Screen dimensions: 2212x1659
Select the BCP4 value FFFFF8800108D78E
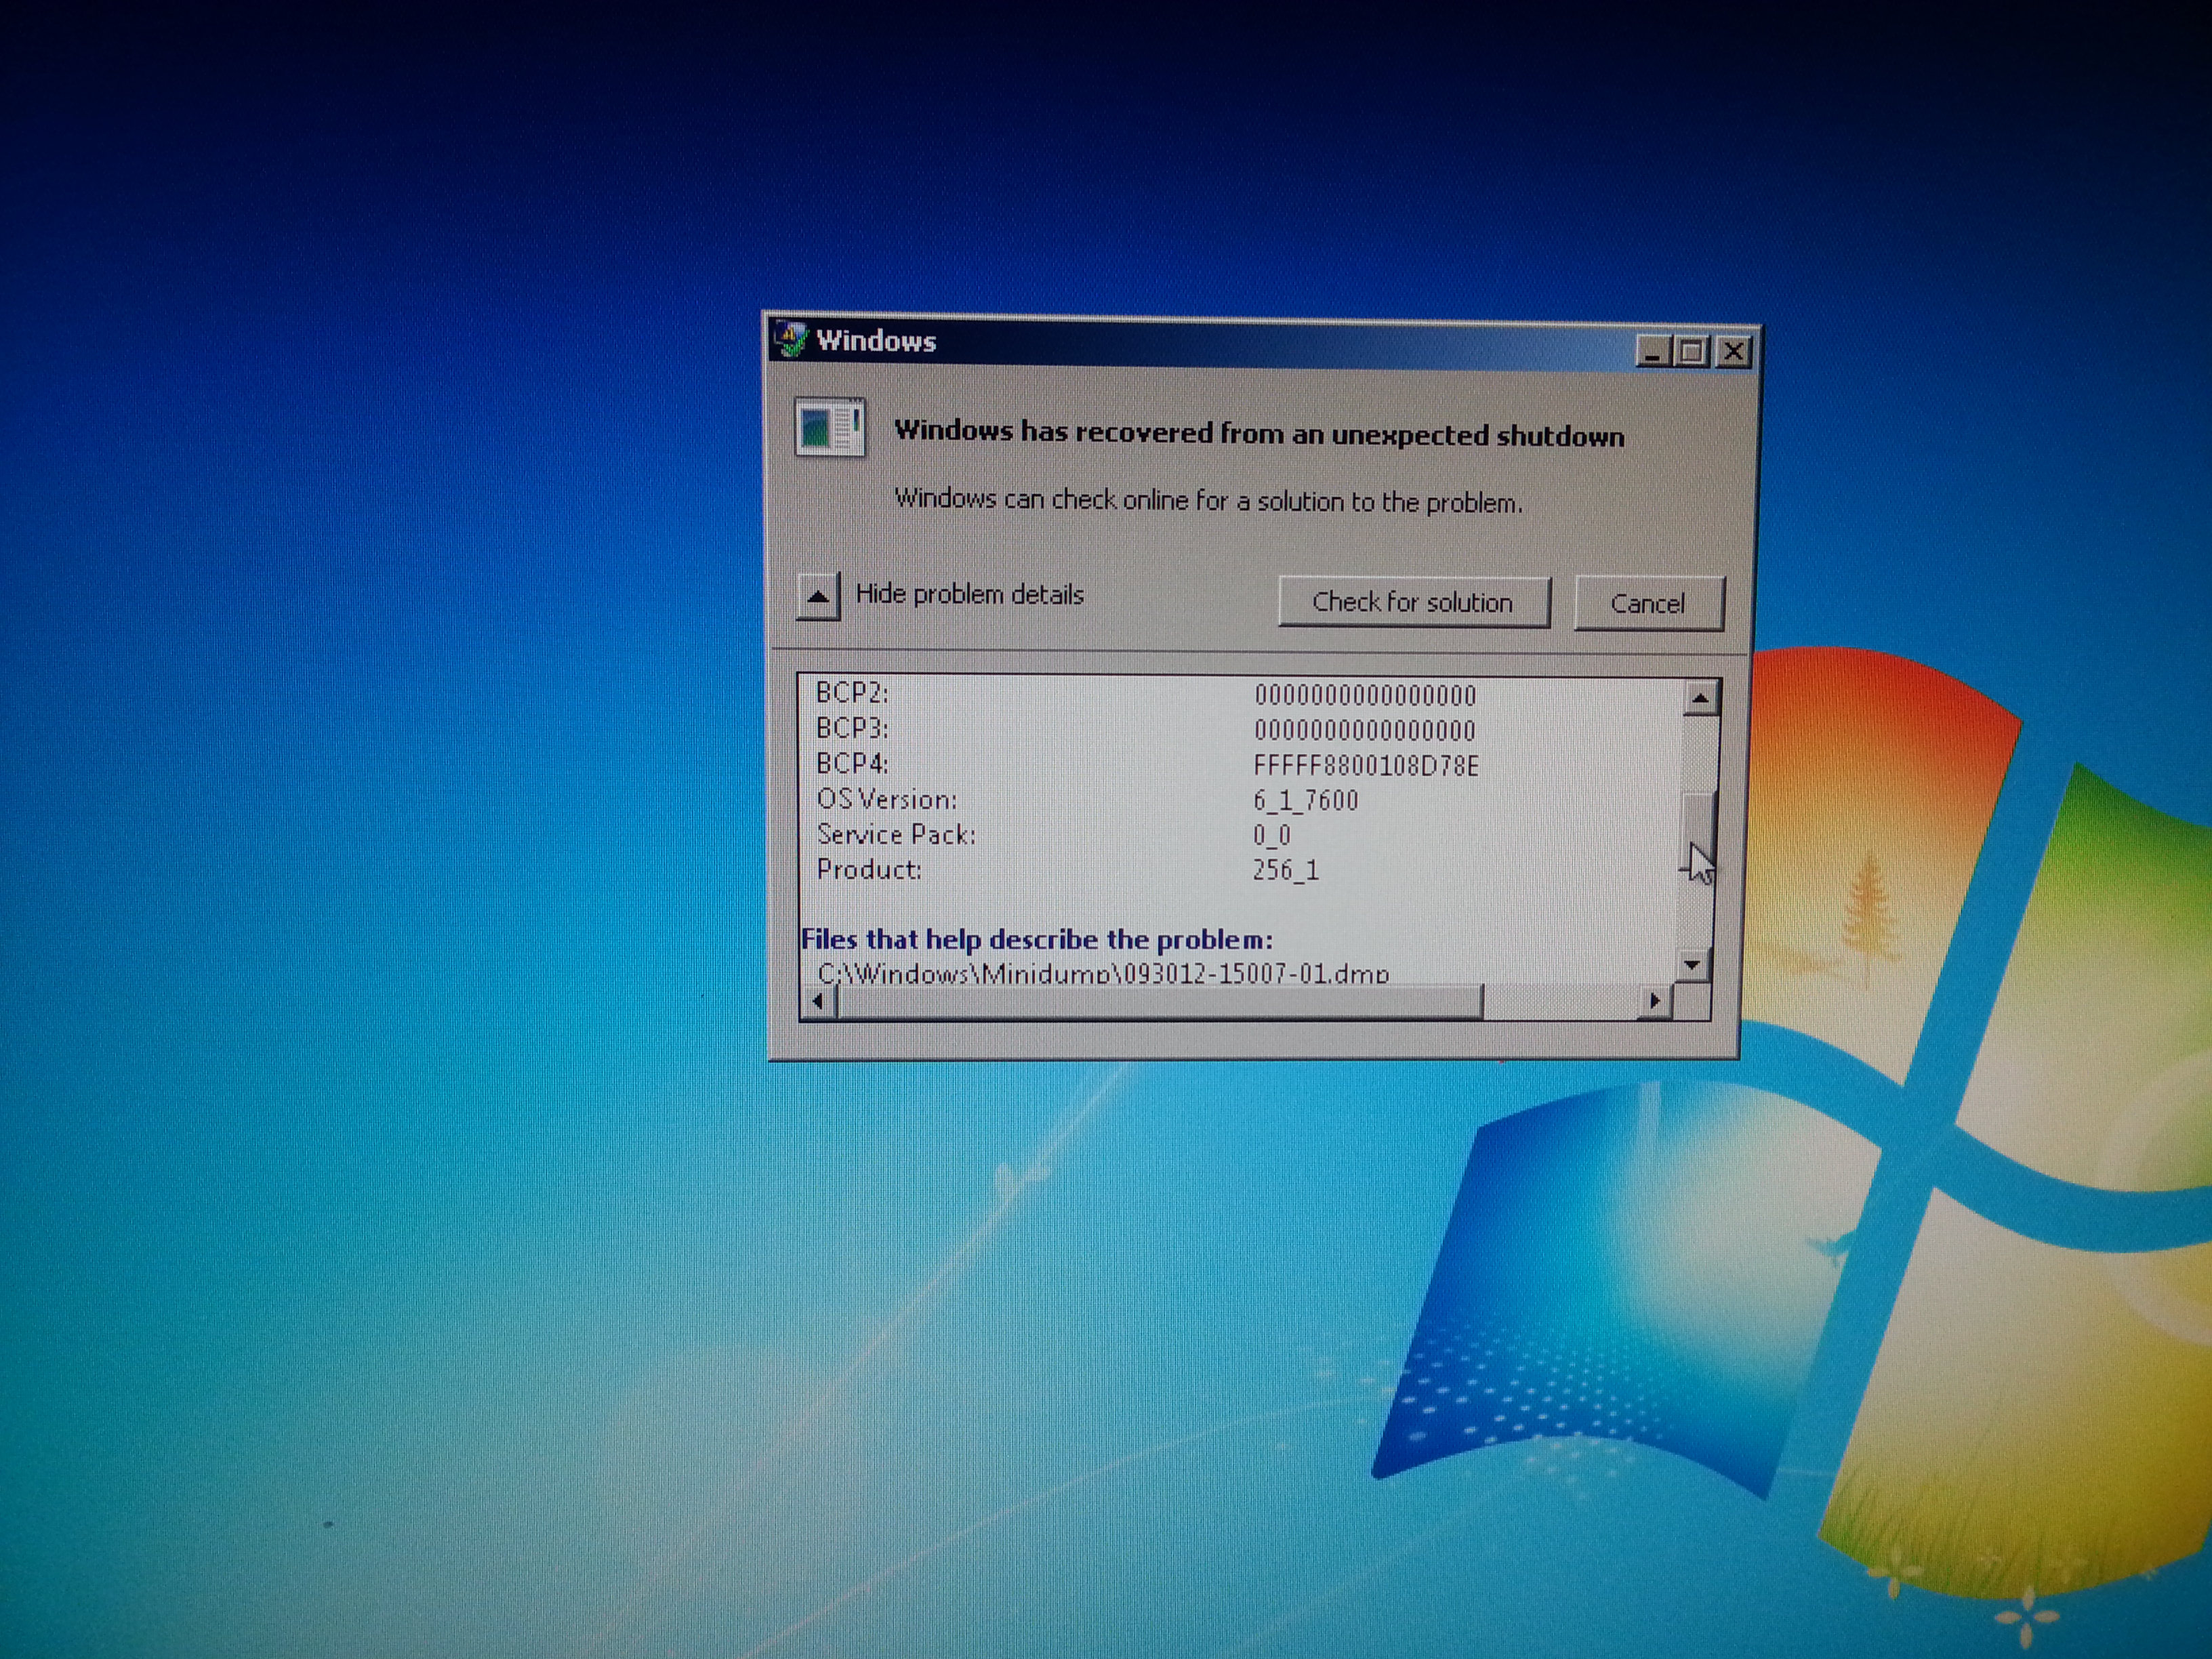1365,766
